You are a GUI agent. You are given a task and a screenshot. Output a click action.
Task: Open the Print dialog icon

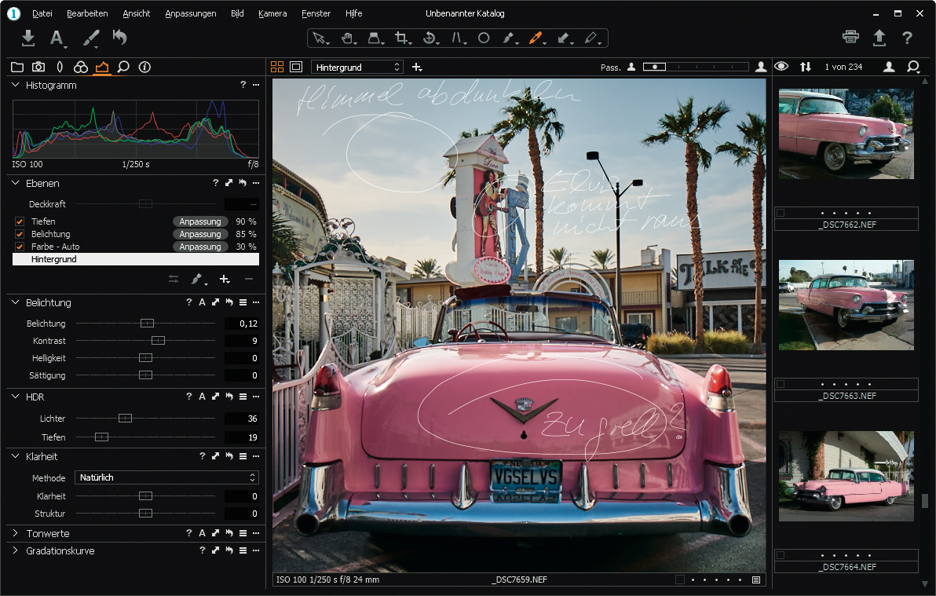[x=850, y=37]
